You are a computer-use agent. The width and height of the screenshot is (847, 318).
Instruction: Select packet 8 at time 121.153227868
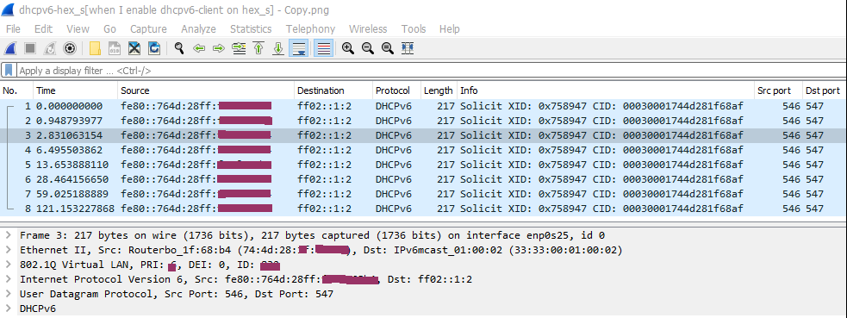point(422,208)
